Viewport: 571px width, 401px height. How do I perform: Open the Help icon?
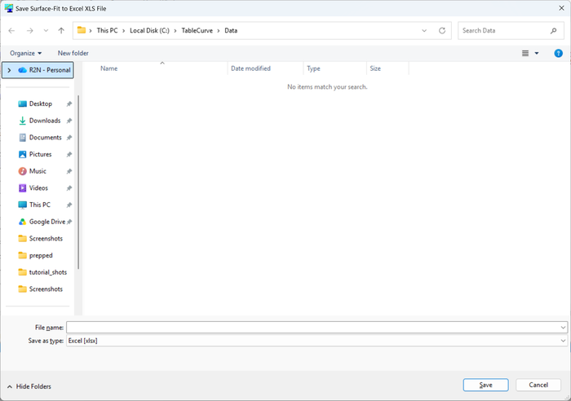tap(558, 54)
